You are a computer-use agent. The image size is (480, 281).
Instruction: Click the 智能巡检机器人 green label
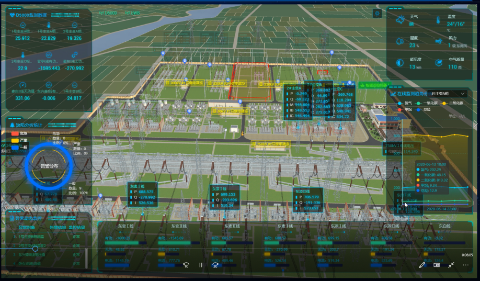373,85
